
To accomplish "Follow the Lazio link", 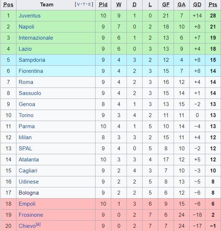I will [25, 49].
